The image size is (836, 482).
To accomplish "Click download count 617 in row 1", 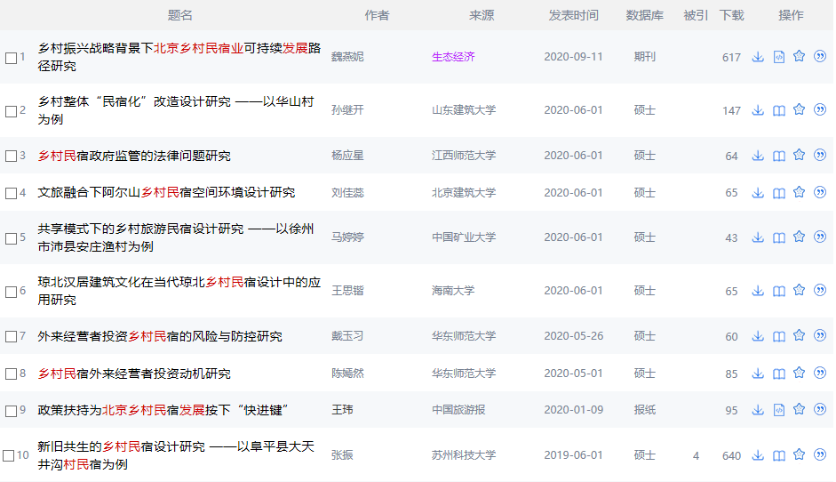I will pos(731,58).
